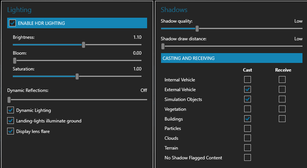Uncheck Cast for Buildings
Image resolution: width=307 pixels, height=168 pixels.
tap(248, 119)
